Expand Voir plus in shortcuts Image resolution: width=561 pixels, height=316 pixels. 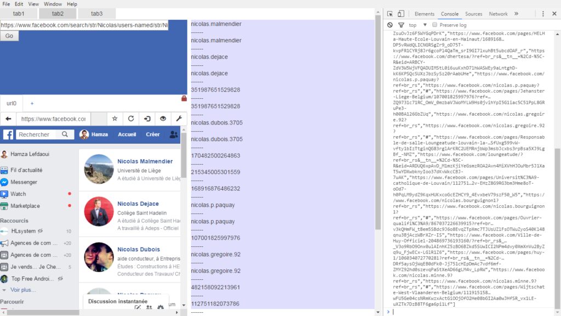click(x=23, y=290)
